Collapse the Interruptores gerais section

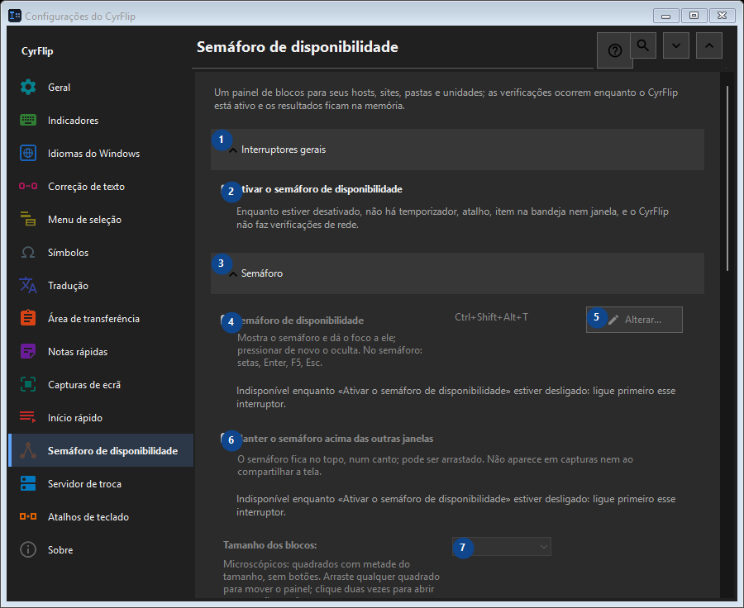pos(457,150)
